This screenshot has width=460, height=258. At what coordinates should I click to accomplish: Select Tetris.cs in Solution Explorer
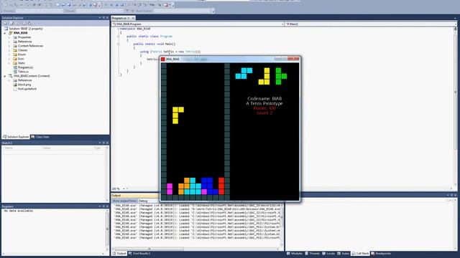coord(23,72)
